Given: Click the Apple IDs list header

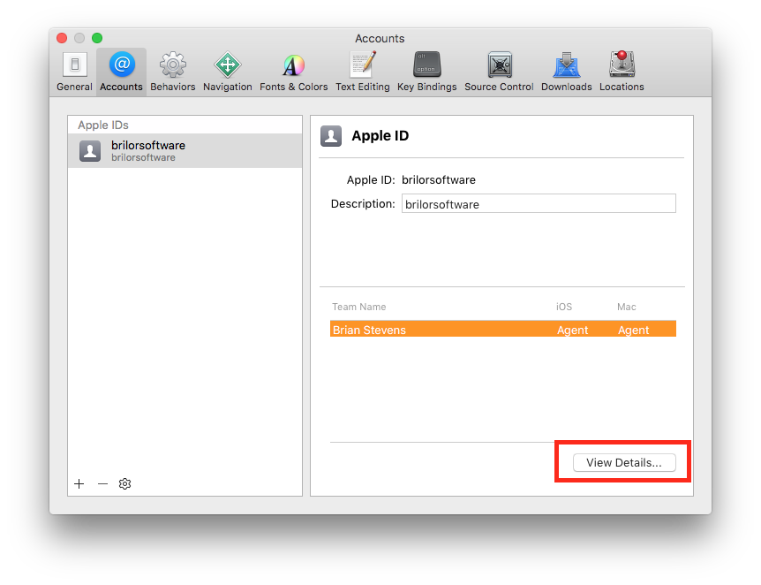Looking at the screenshot, I should 103,125.
